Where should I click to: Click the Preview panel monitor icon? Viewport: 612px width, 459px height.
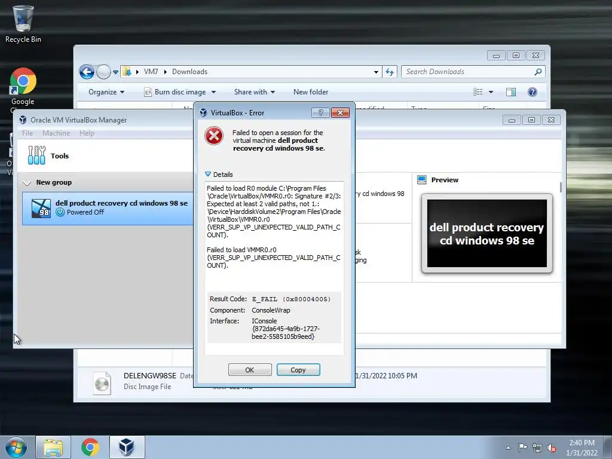(421, 179)
